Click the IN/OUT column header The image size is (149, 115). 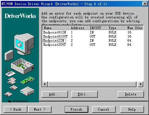[97, 28]
